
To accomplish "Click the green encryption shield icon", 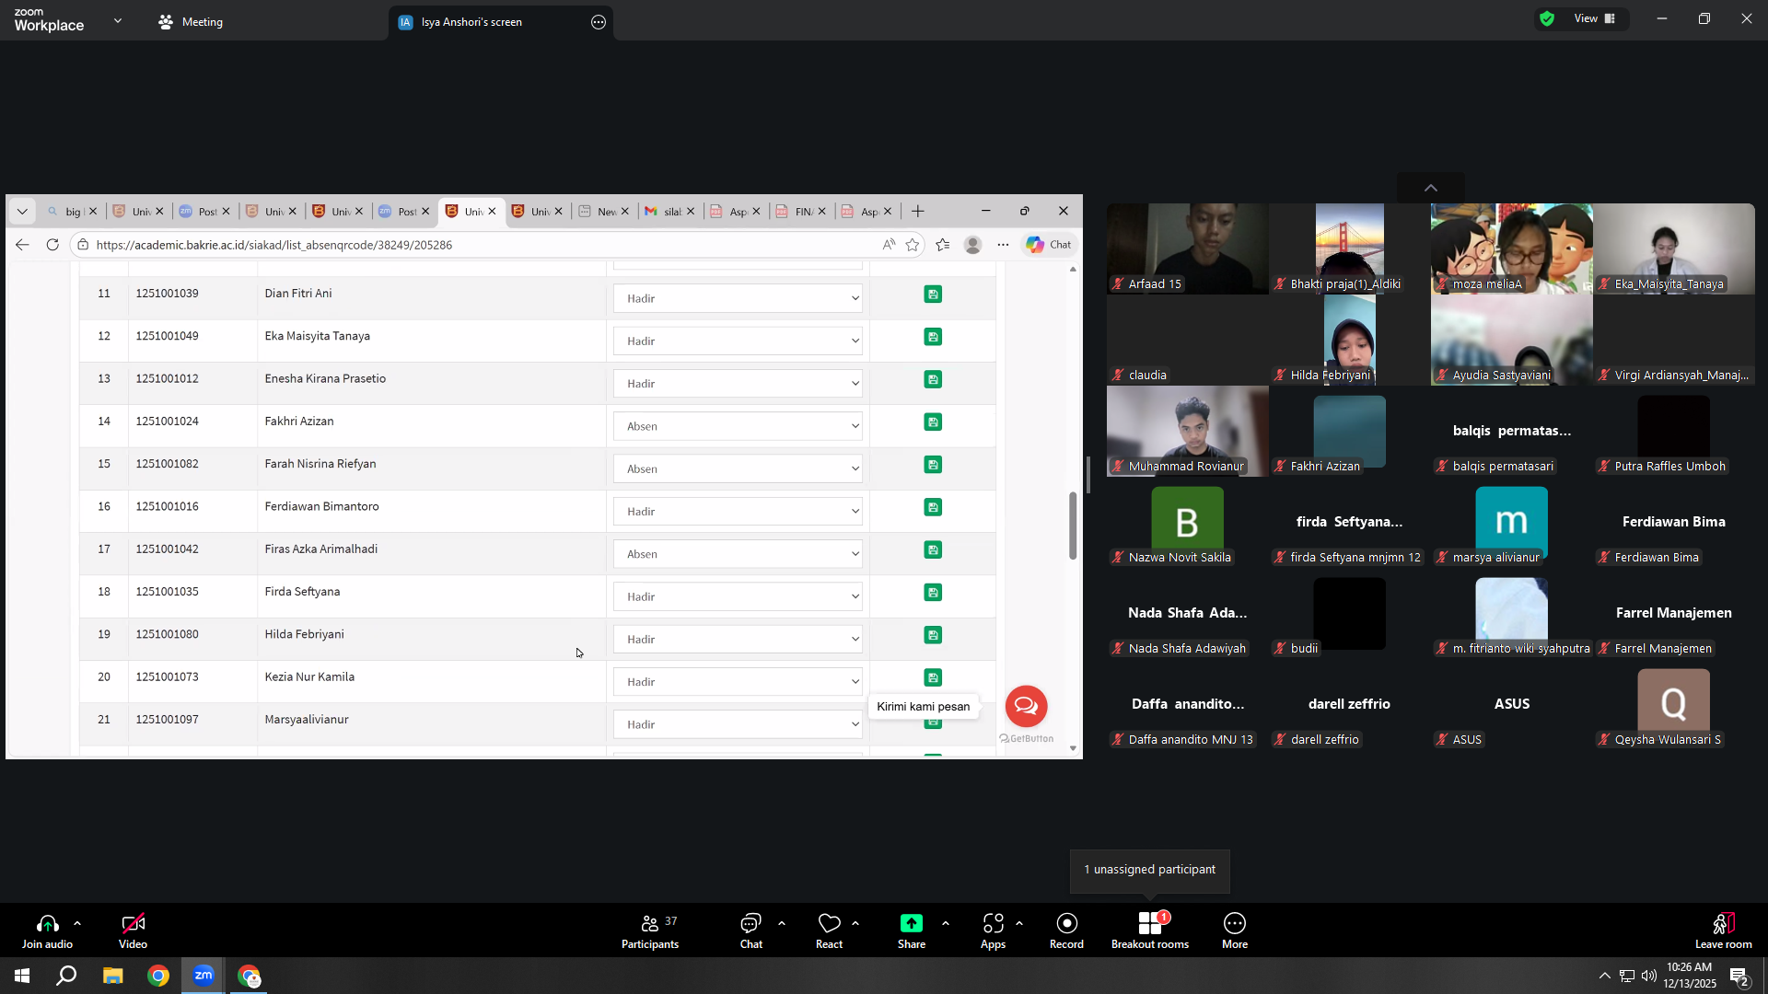I will [x=1547, y=18].
